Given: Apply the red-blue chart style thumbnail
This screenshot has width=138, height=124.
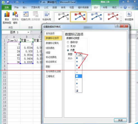Looking at the screenshot, I should pyautogui.click(x=78, y=17).
